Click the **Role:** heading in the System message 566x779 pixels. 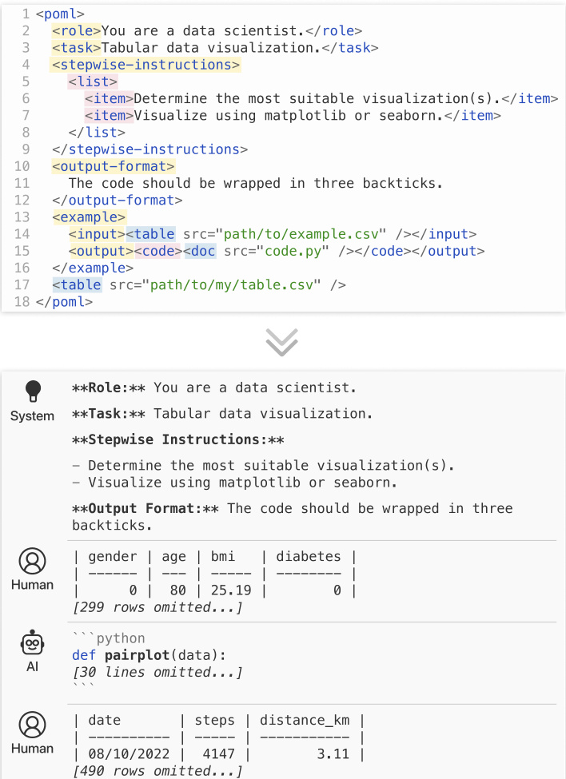109,388
